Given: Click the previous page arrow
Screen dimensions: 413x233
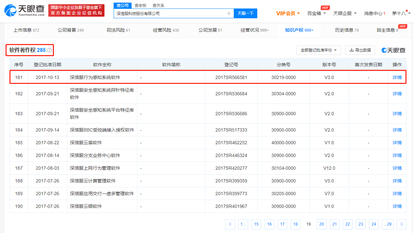Looking at the screenshot, I should tap(230, 224).
